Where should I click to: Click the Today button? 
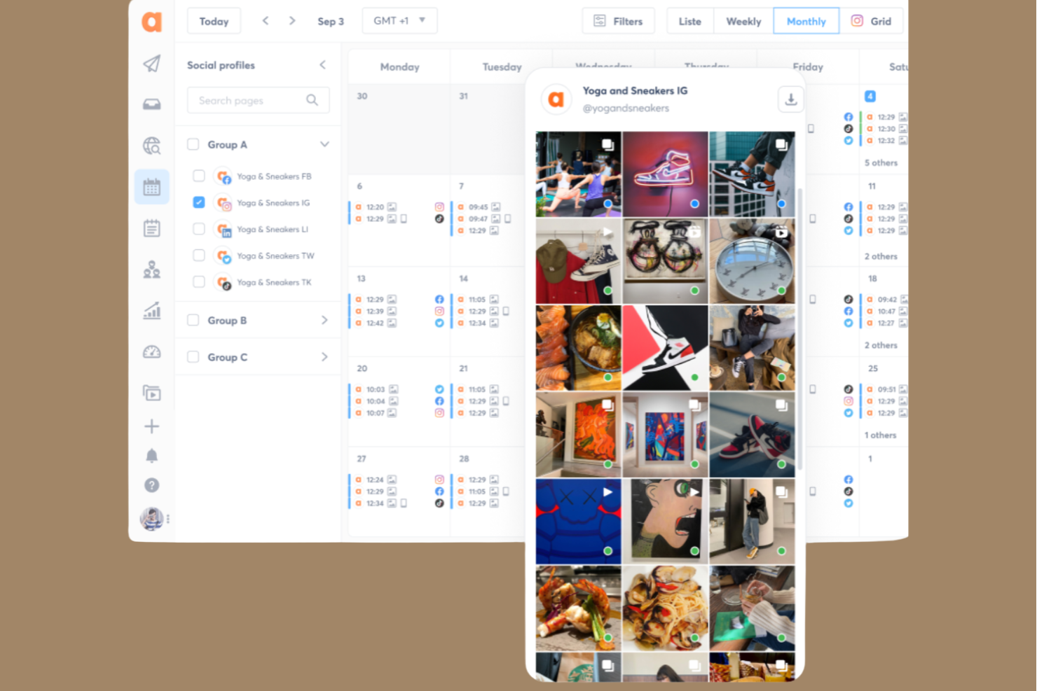pos(214,21)
